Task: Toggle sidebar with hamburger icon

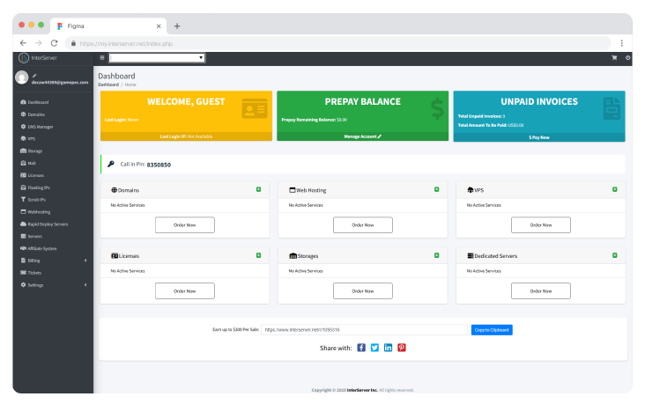Action: coord(102,58)
